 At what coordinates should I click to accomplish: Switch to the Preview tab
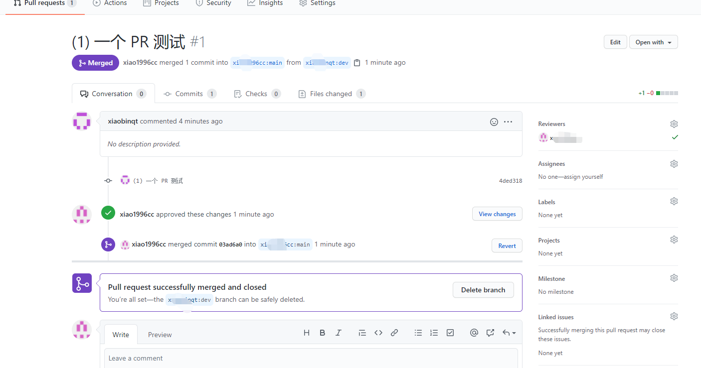(x=160, y=334)
